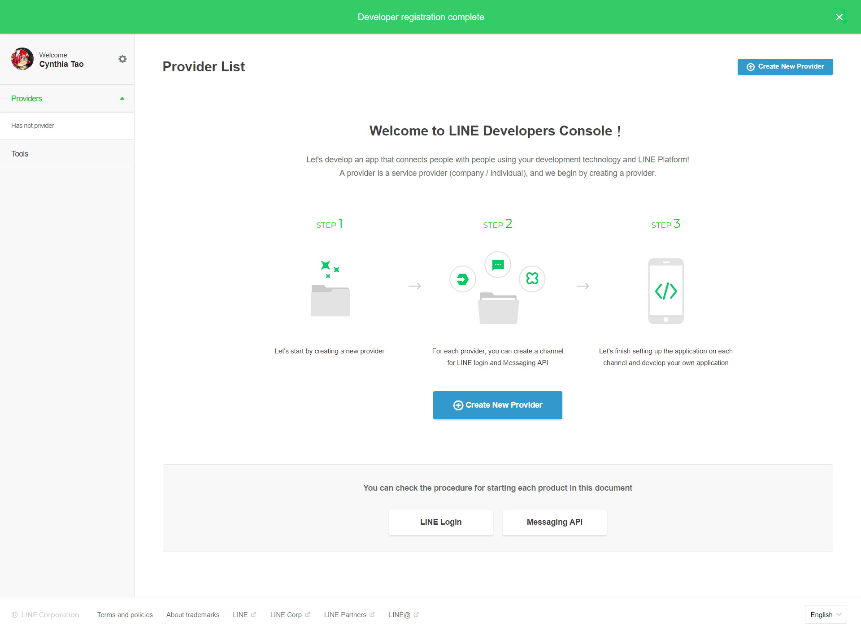Viewport: 861px width, 631px height.
Task: Click the top-right Create New Provider button
Action: point(785,67)
